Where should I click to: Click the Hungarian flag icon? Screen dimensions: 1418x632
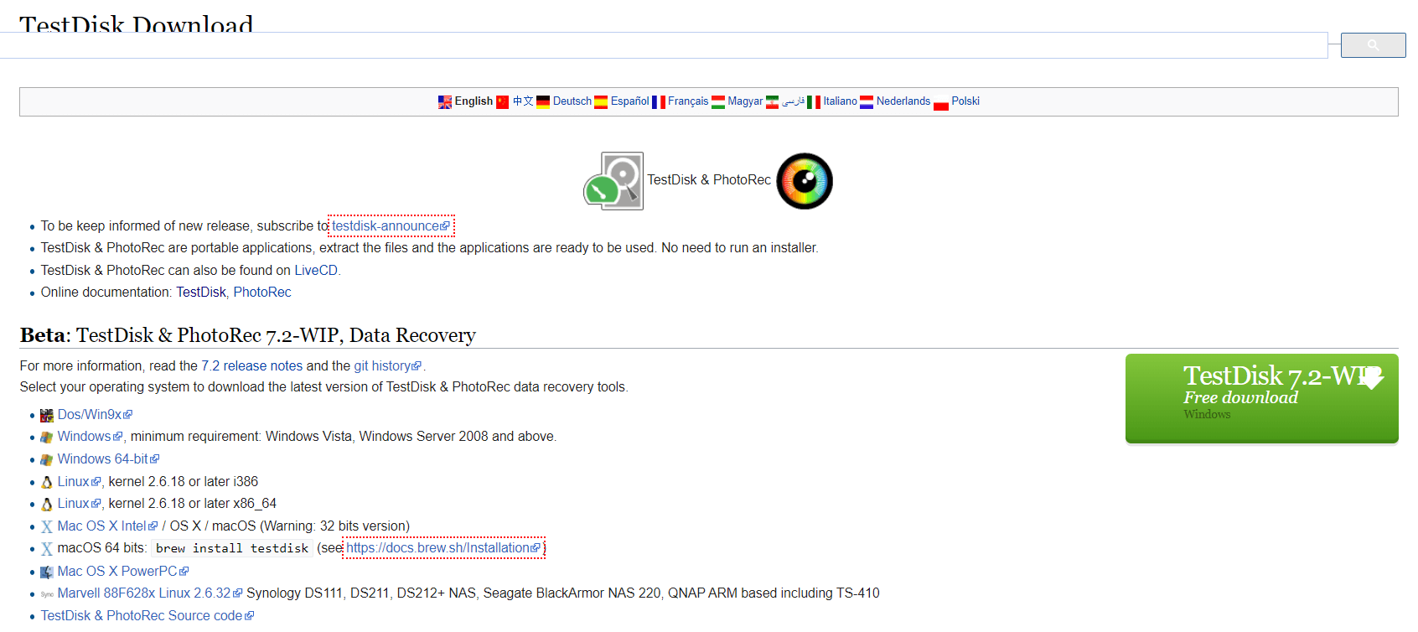point(718,102)
